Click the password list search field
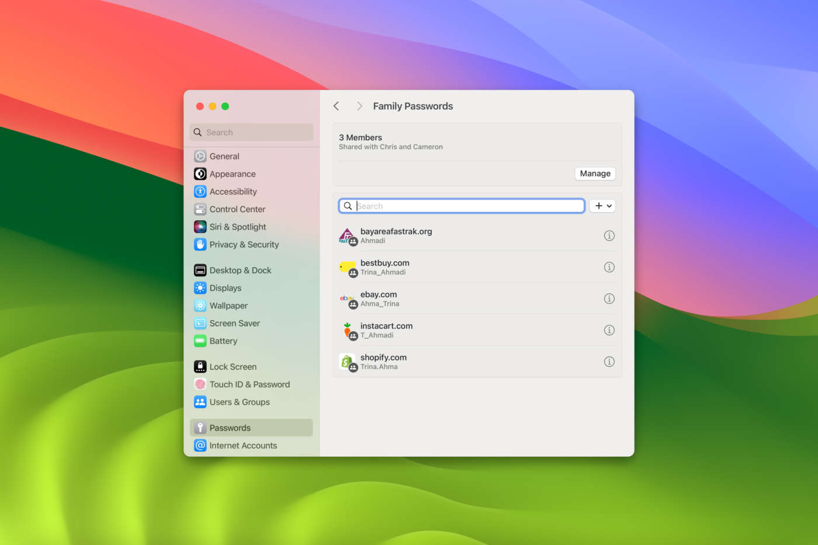Viewport: 818px width, 545px height. click(462, 206)
